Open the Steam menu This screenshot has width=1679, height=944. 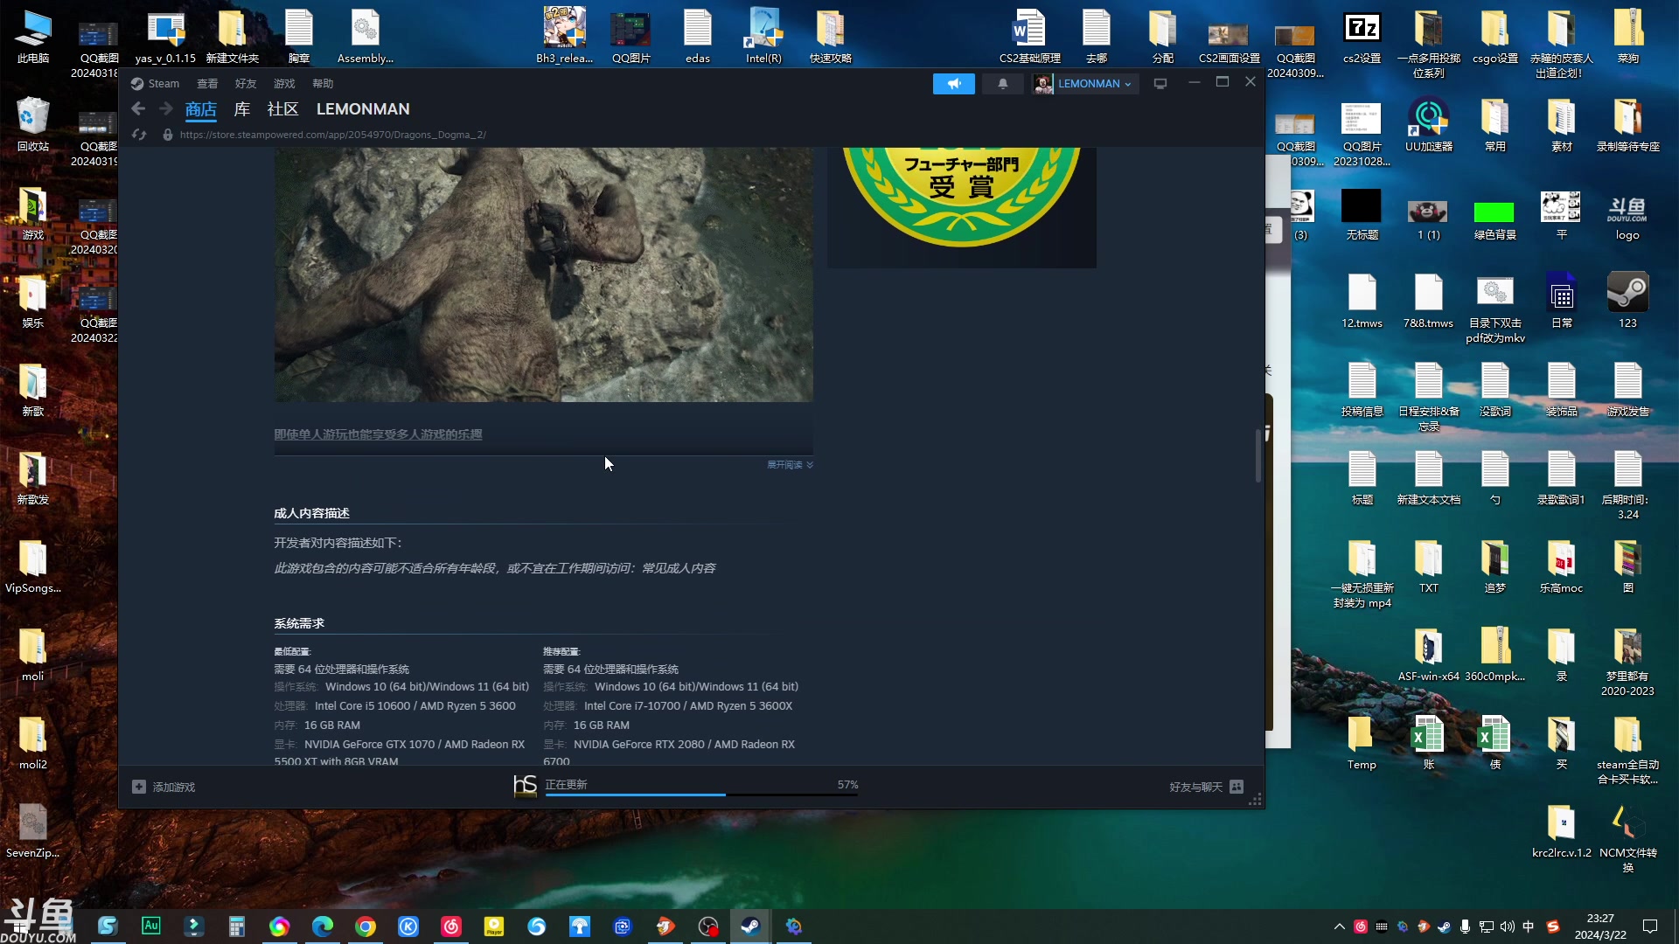click(156, 84)
